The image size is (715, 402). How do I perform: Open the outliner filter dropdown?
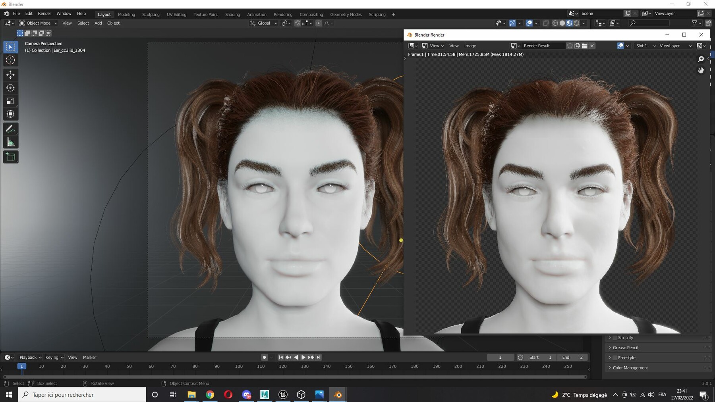click(697, 23)
